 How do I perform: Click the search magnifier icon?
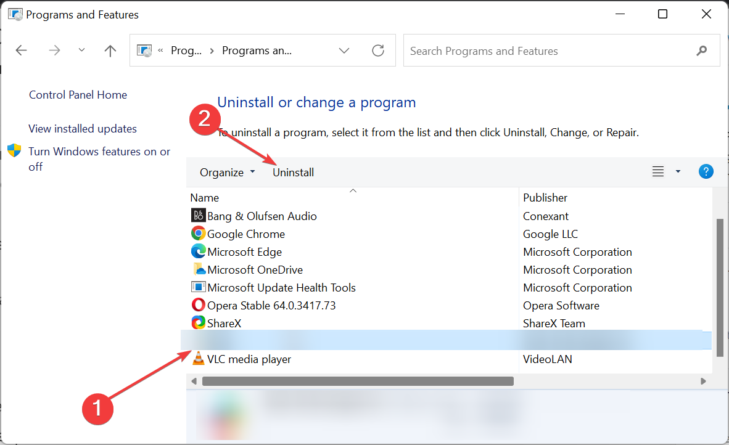pyautogui.click(x=702, y=51)
